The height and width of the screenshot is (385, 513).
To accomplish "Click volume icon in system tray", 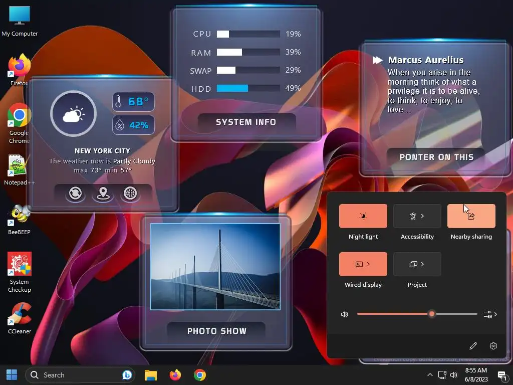I will 454,375.
